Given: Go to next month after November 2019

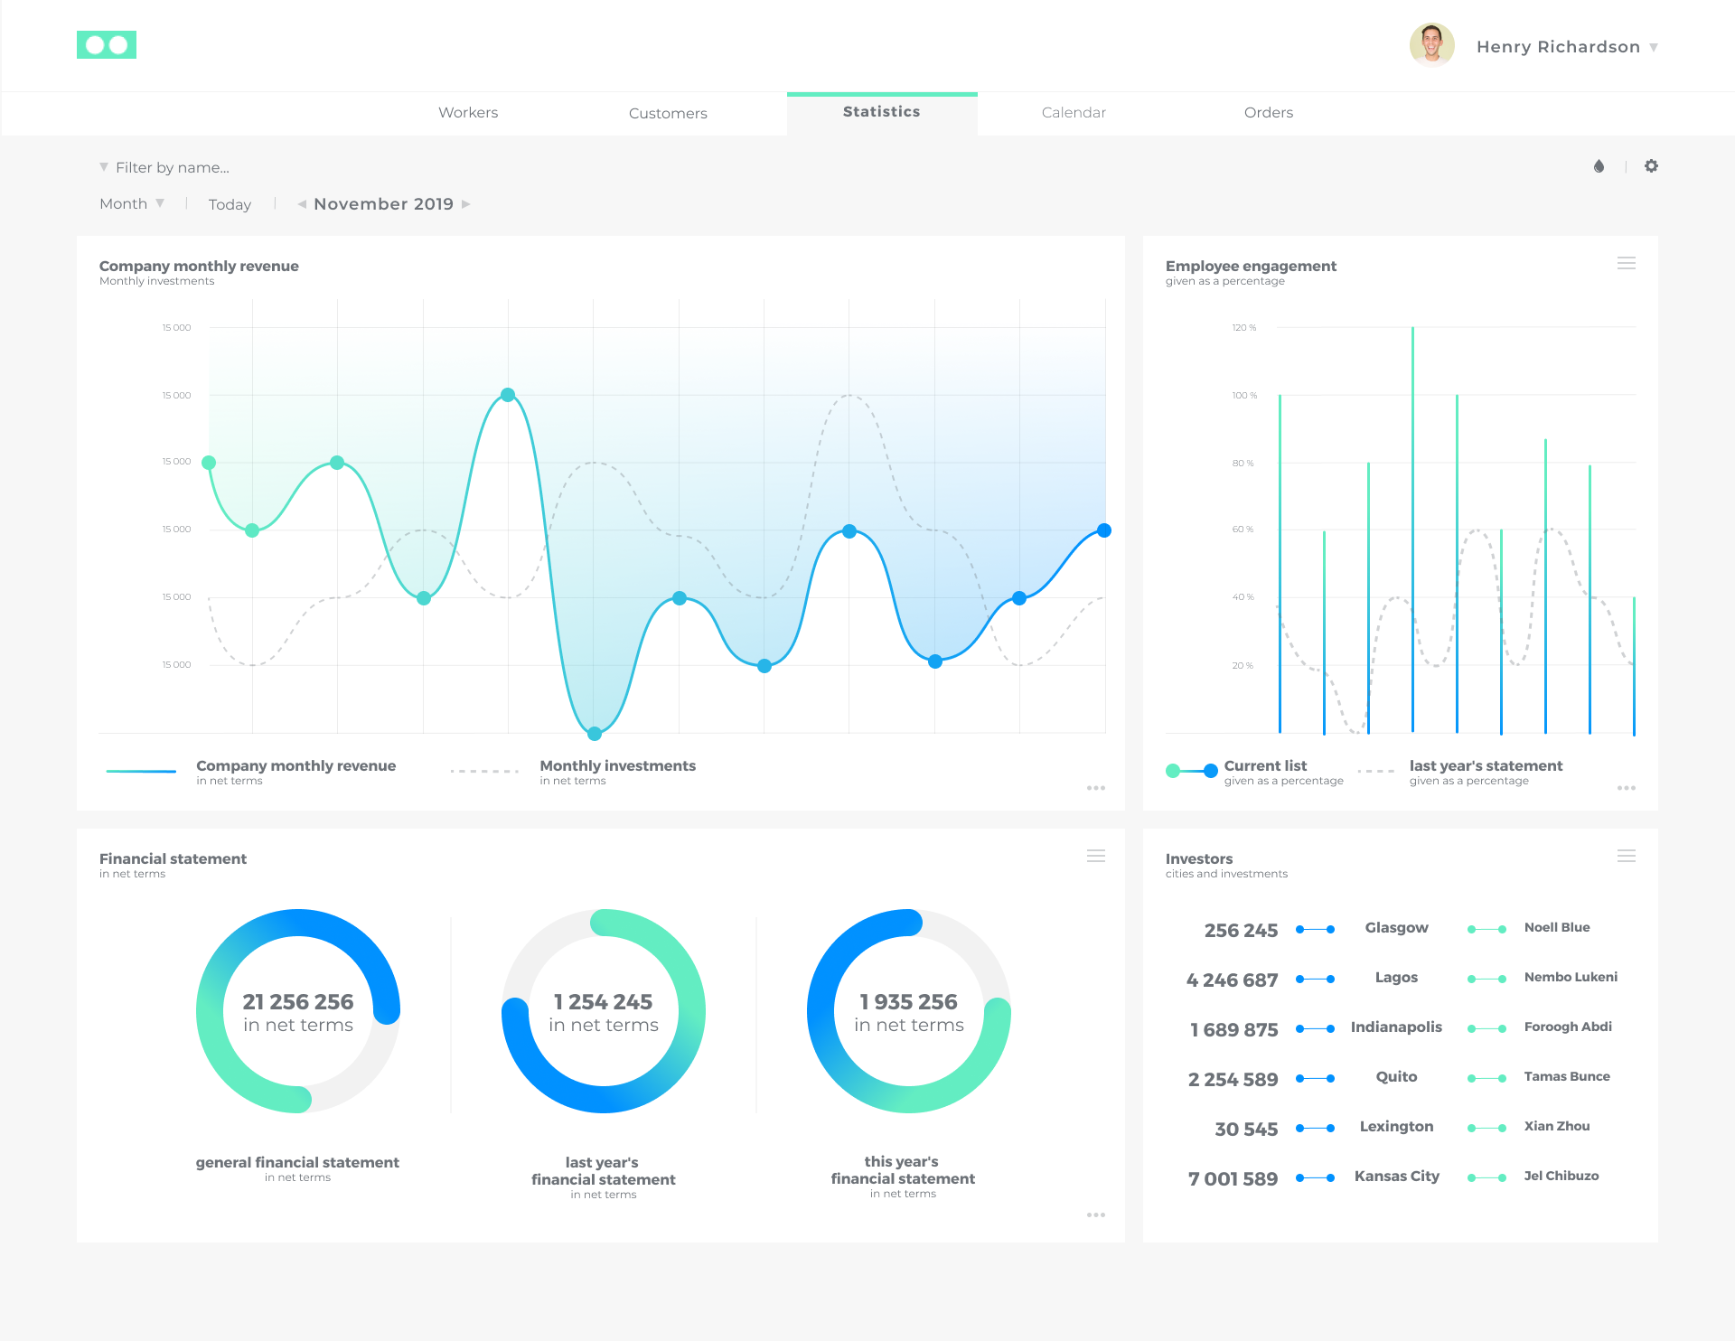Looking at the screenshot, I should 466,204.
